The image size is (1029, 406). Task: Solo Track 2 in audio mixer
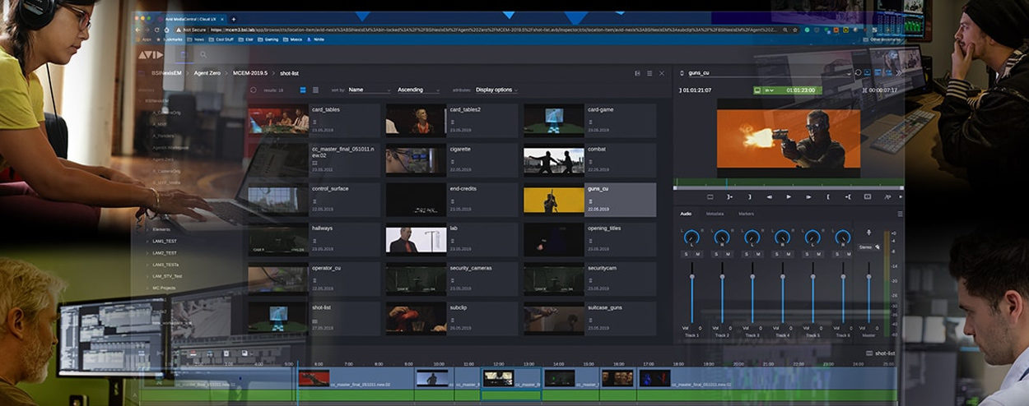click(x=717, y=255)
